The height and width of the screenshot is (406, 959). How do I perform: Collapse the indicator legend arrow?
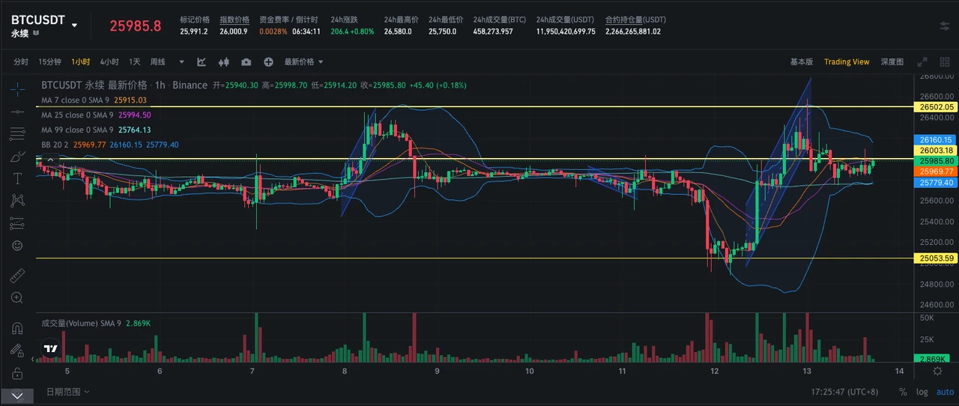tap(50, 160)
